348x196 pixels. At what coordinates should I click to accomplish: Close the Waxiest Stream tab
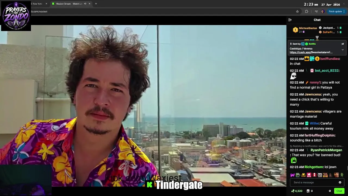point(89,4)
